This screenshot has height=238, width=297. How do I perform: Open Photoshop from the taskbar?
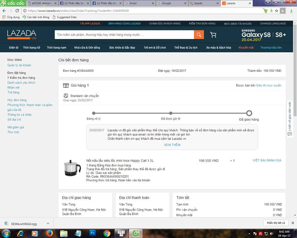click(x=93, y=233)
